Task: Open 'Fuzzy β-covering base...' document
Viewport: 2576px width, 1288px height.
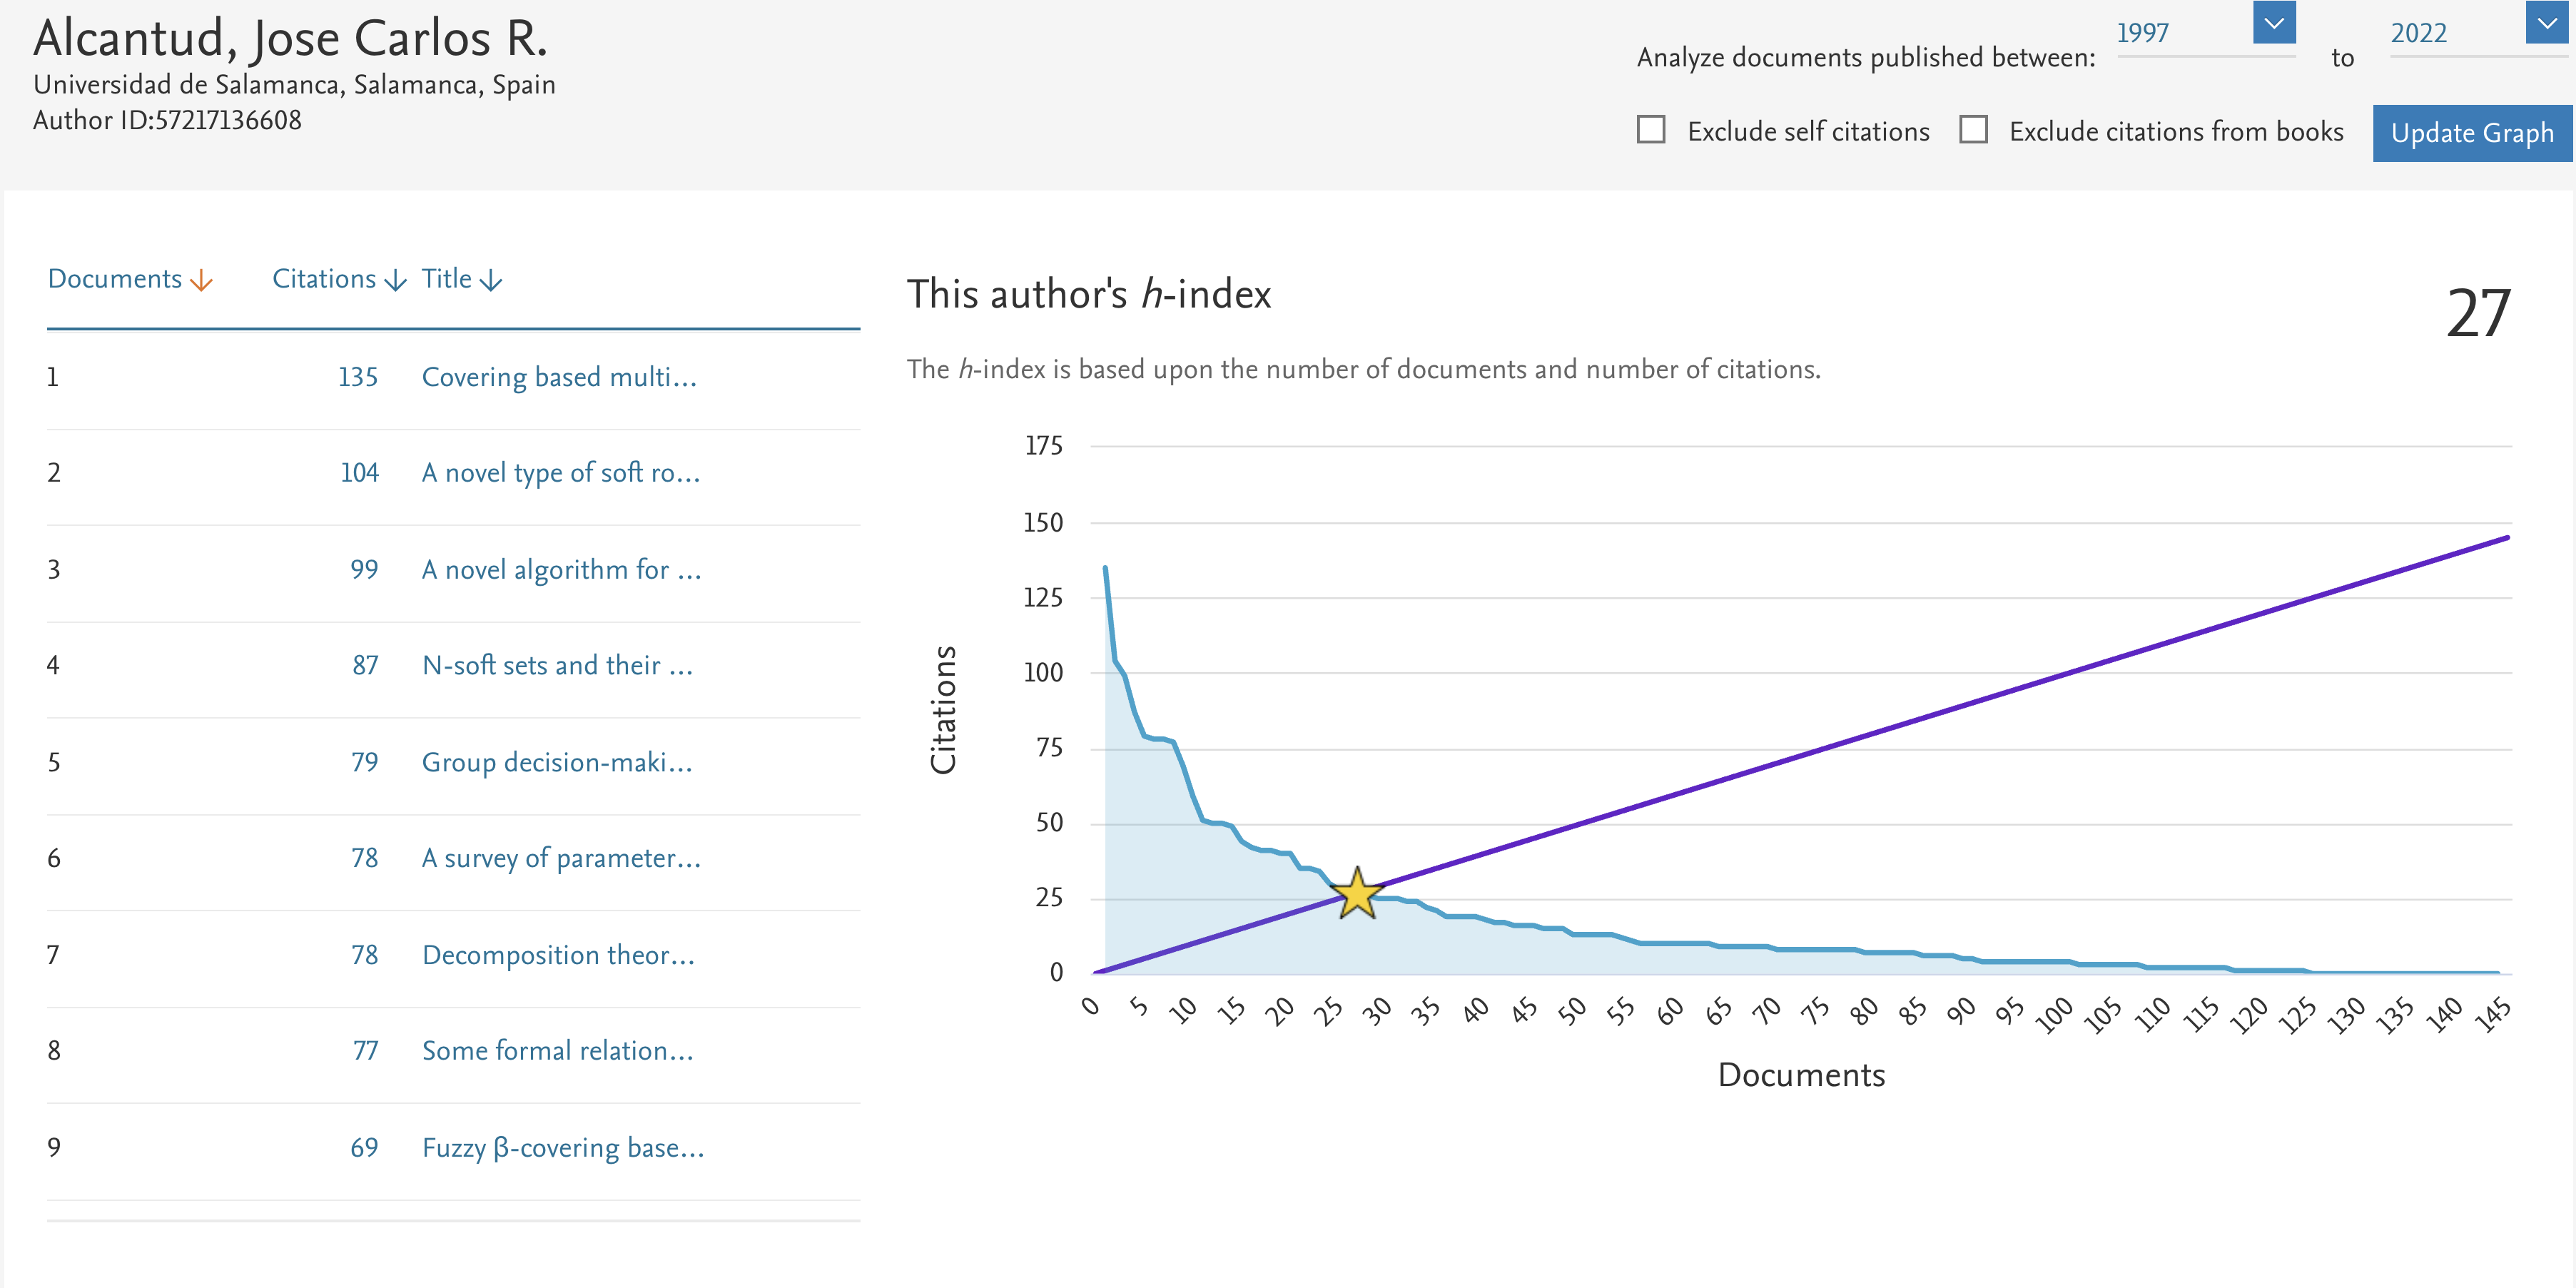Action: 563,1147
